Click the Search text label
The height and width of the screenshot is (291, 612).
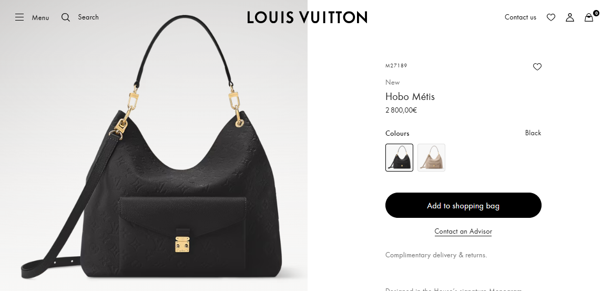pyautogui.click(x=88, y=17)
